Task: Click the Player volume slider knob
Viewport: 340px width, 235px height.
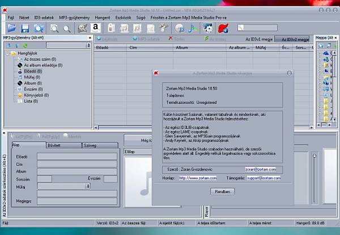Action: (x=314, y=156)
